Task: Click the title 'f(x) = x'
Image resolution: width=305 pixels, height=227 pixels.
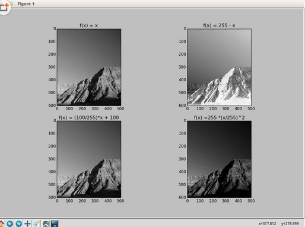Action: pos(89,25)
